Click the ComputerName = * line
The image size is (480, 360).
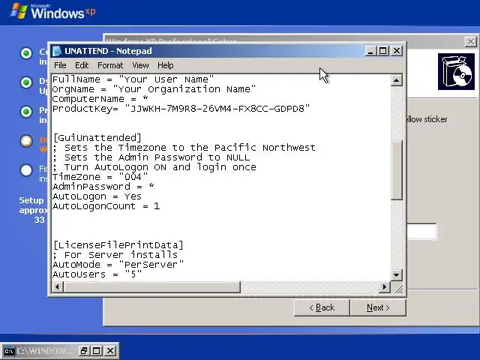pyautogui.click(x=100, y=99)
